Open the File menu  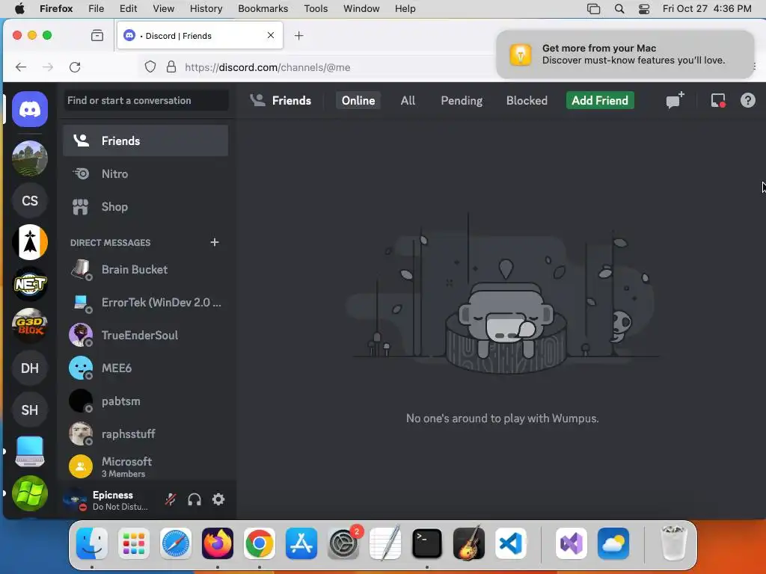pyautogui.click(x=96, y=8)
